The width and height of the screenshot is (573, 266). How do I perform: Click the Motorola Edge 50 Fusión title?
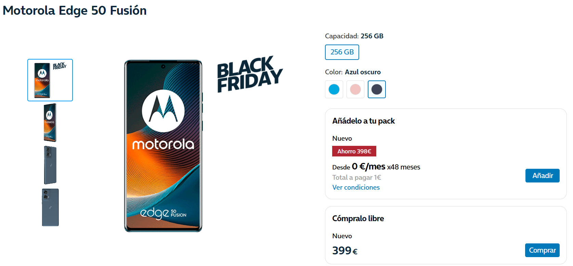click(75, 11)
